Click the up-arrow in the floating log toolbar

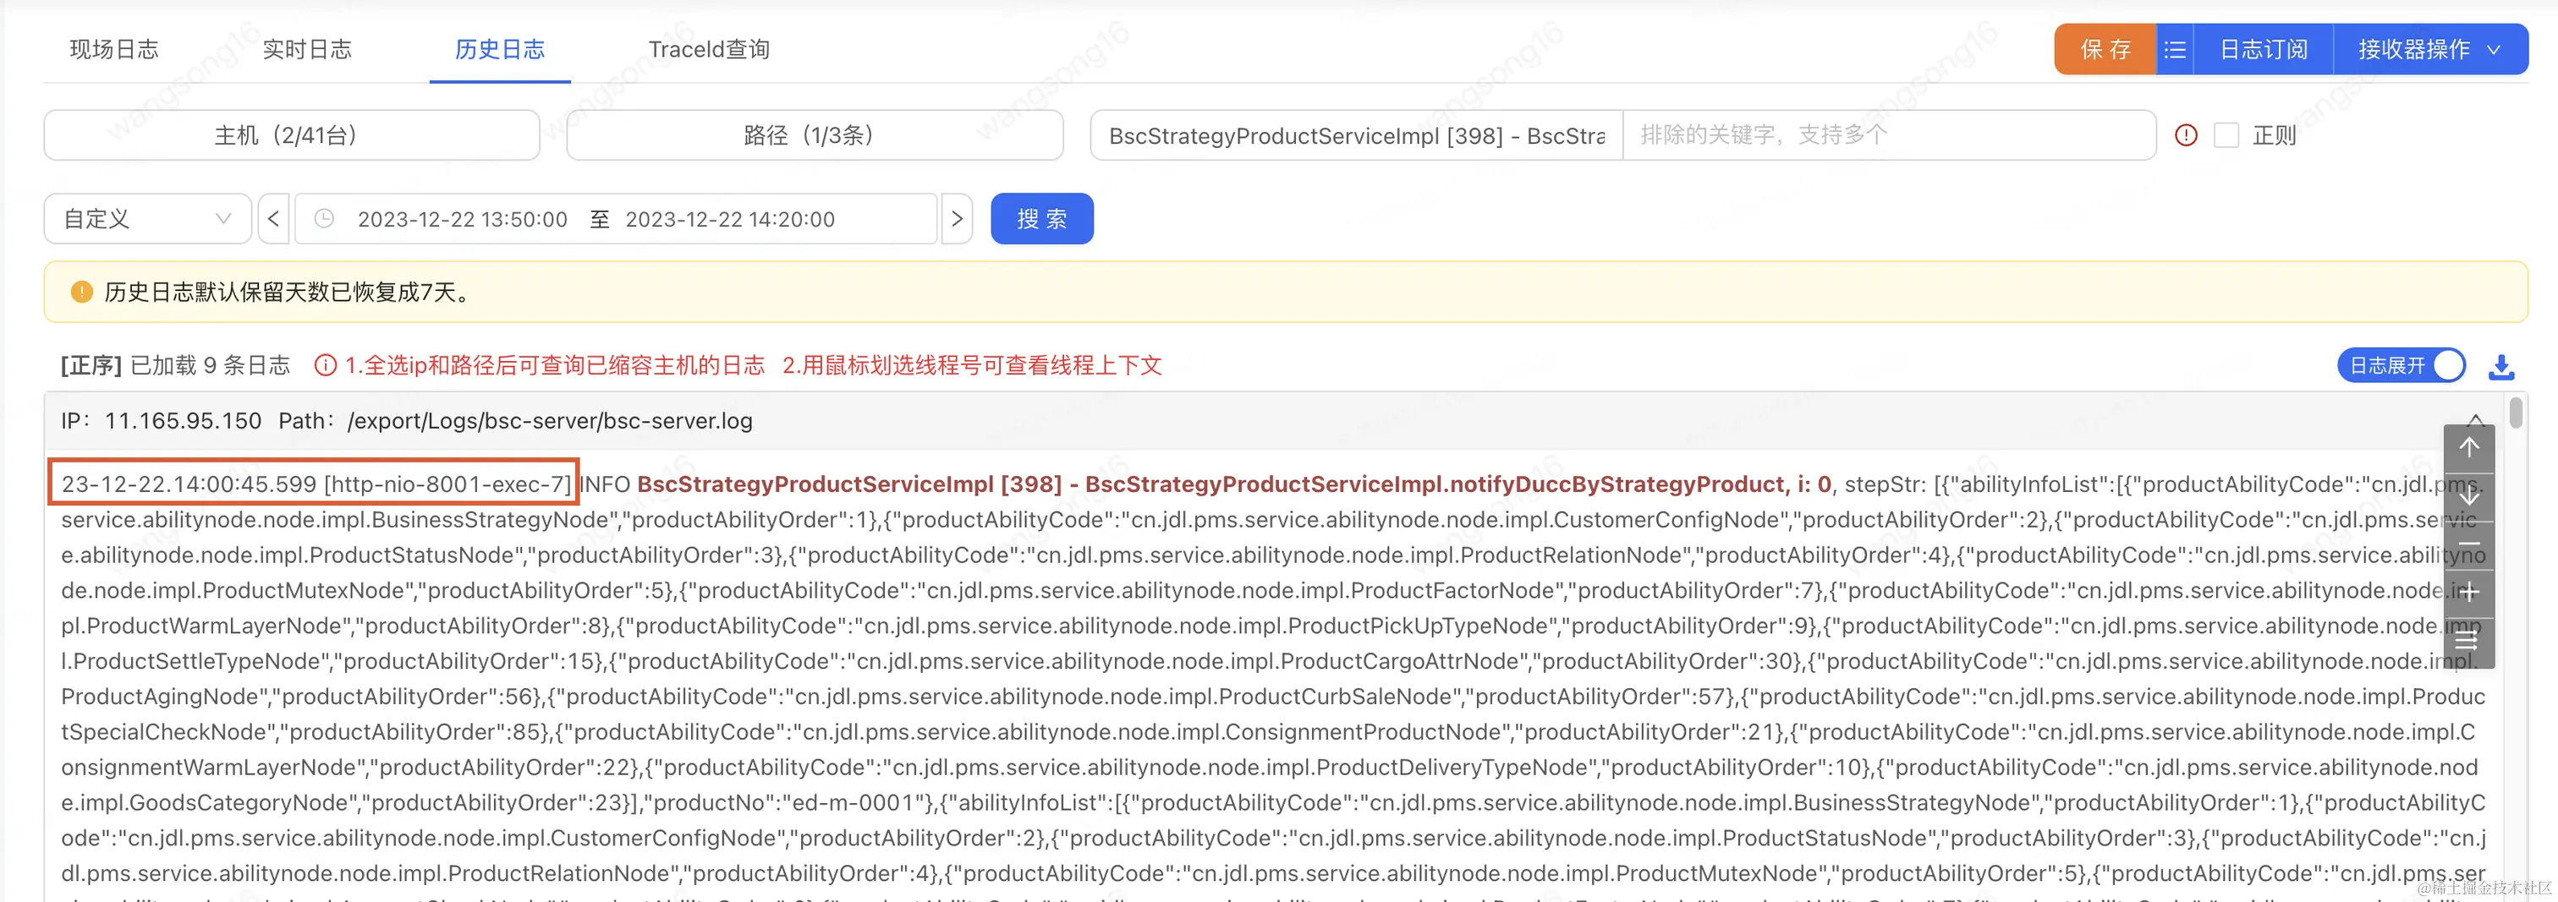[2468, 447]
